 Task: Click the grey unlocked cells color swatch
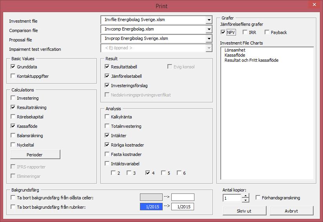click(151, 197)
